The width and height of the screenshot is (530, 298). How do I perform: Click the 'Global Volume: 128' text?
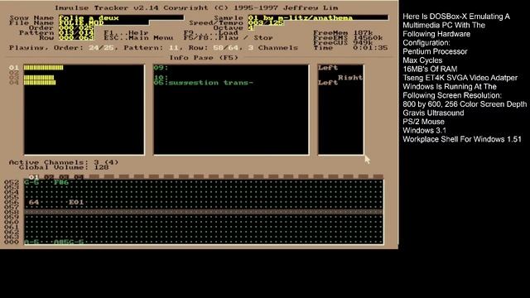coord(64,167)
